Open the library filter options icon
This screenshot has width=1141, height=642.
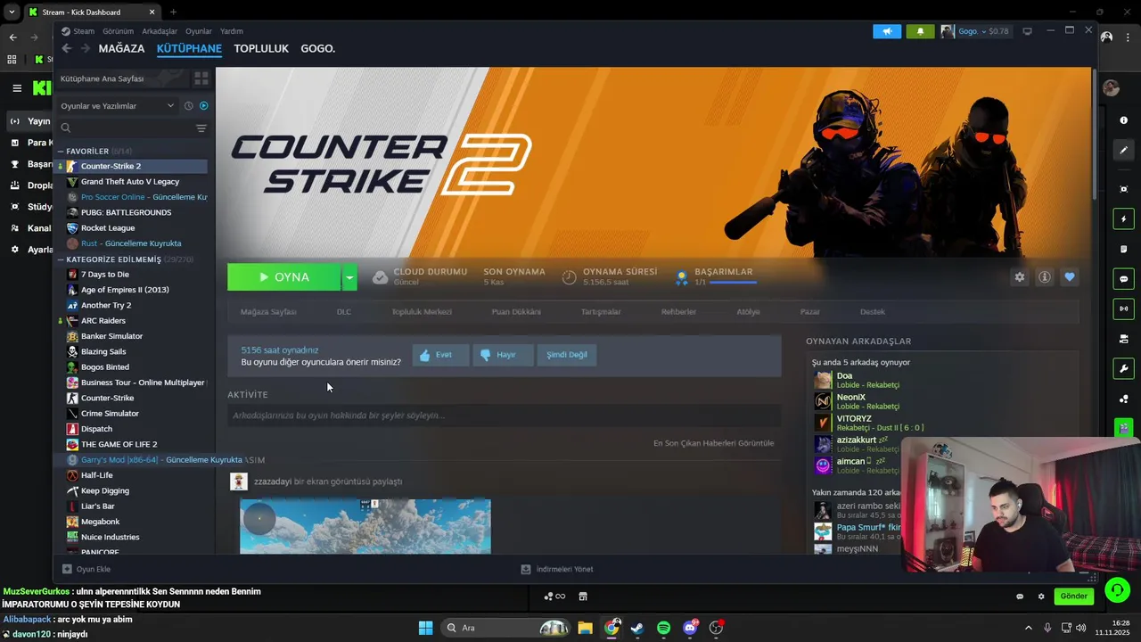(x=201, y=128)
